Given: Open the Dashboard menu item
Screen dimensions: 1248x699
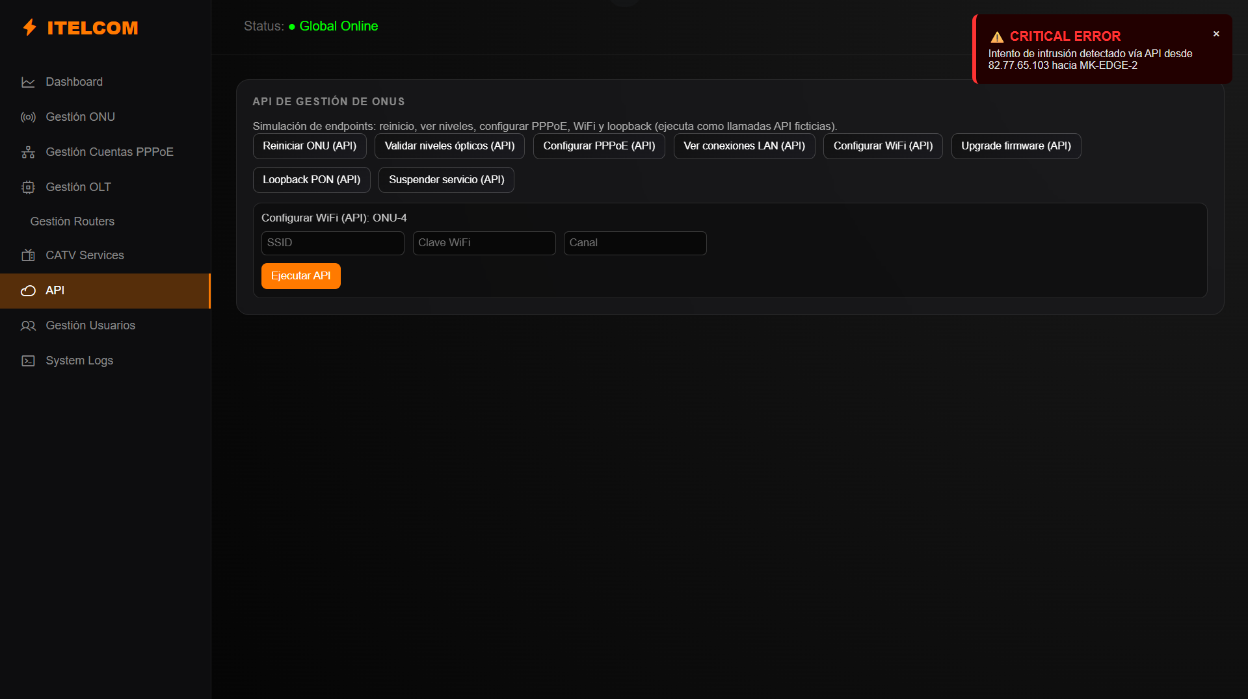Looking at the screenshot, I should [x=105, y=82].
